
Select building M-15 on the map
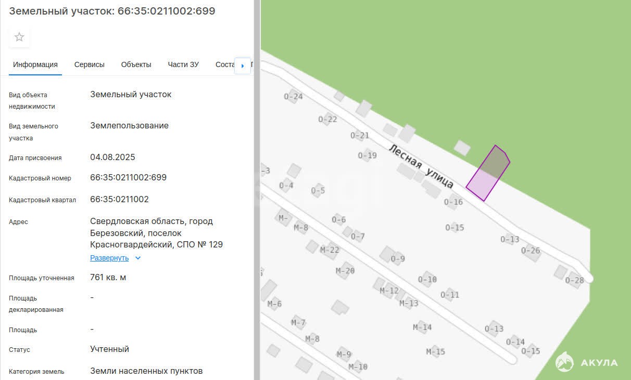click(435, 352)
